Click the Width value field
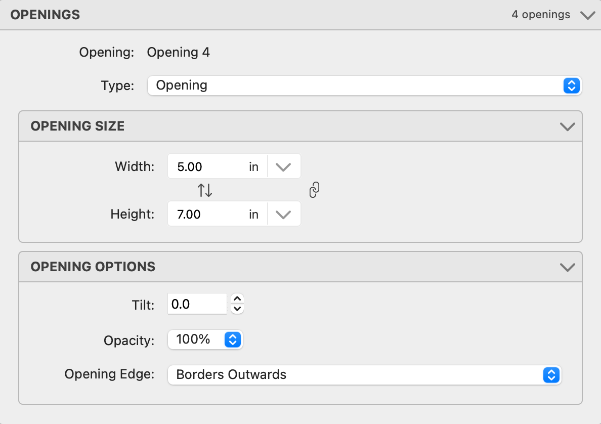 [207, 166]
